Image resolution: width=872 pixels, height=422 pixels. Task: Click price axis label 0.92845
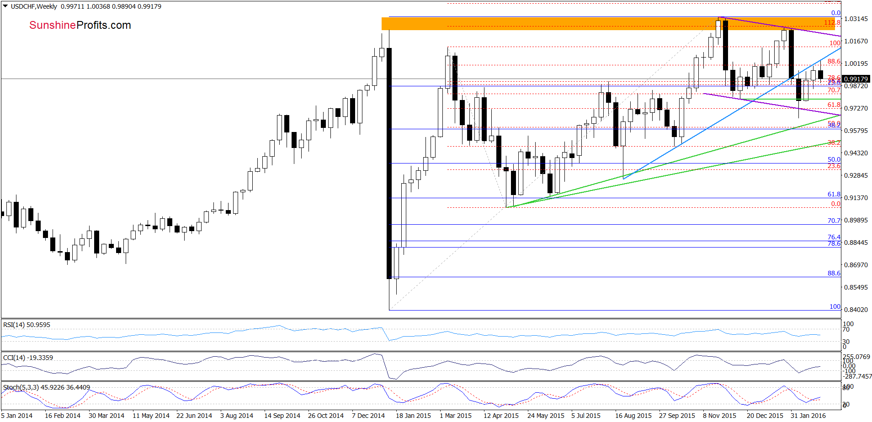856,175
